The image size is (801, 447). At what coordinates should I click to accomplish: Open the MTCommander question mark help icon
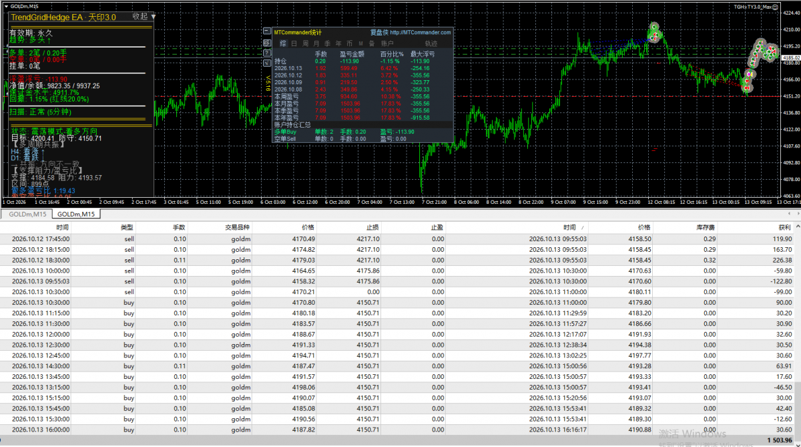[266, 52]
